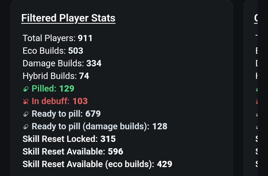Click the number 911 in Total Players
Image resolution: width=268 pixels, height=176 pixels.
click(x=85, y=38)
